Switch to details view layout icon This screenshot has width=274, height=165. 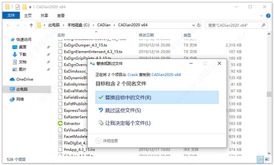pos(260,159)
